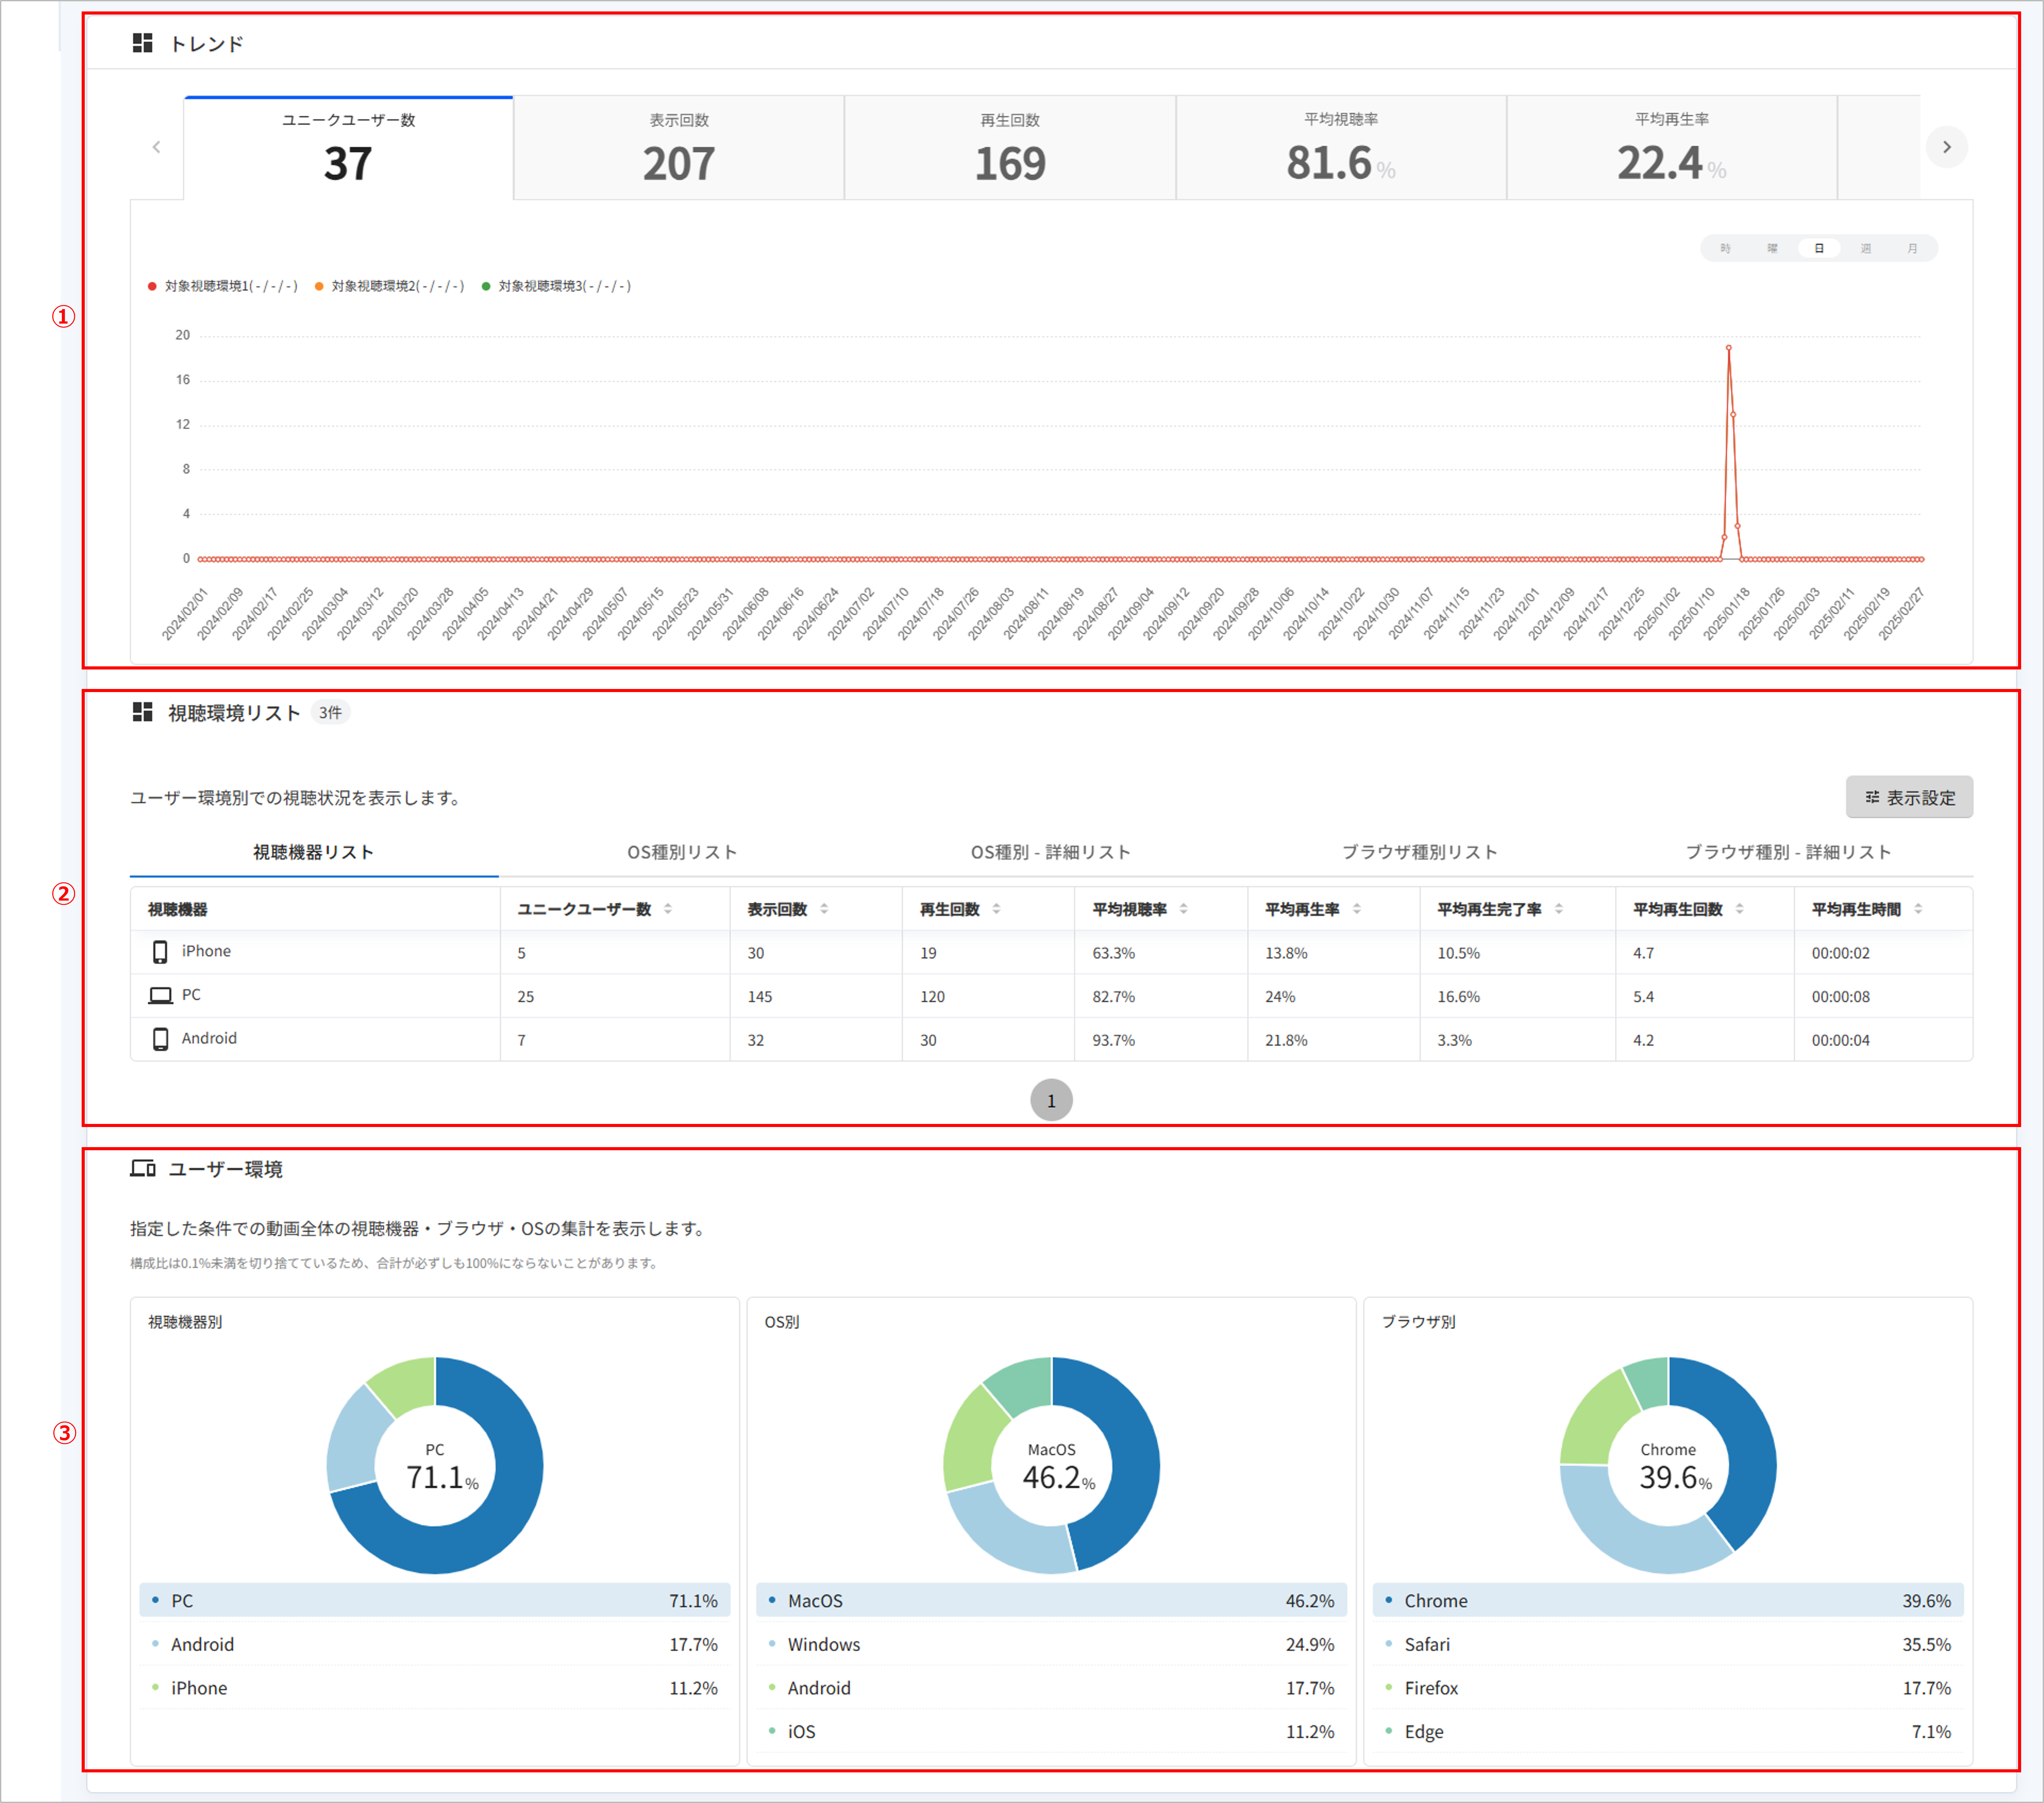
Task: Switch chart granularity to 時 (hour)
Action: (x=1725, y=248)
